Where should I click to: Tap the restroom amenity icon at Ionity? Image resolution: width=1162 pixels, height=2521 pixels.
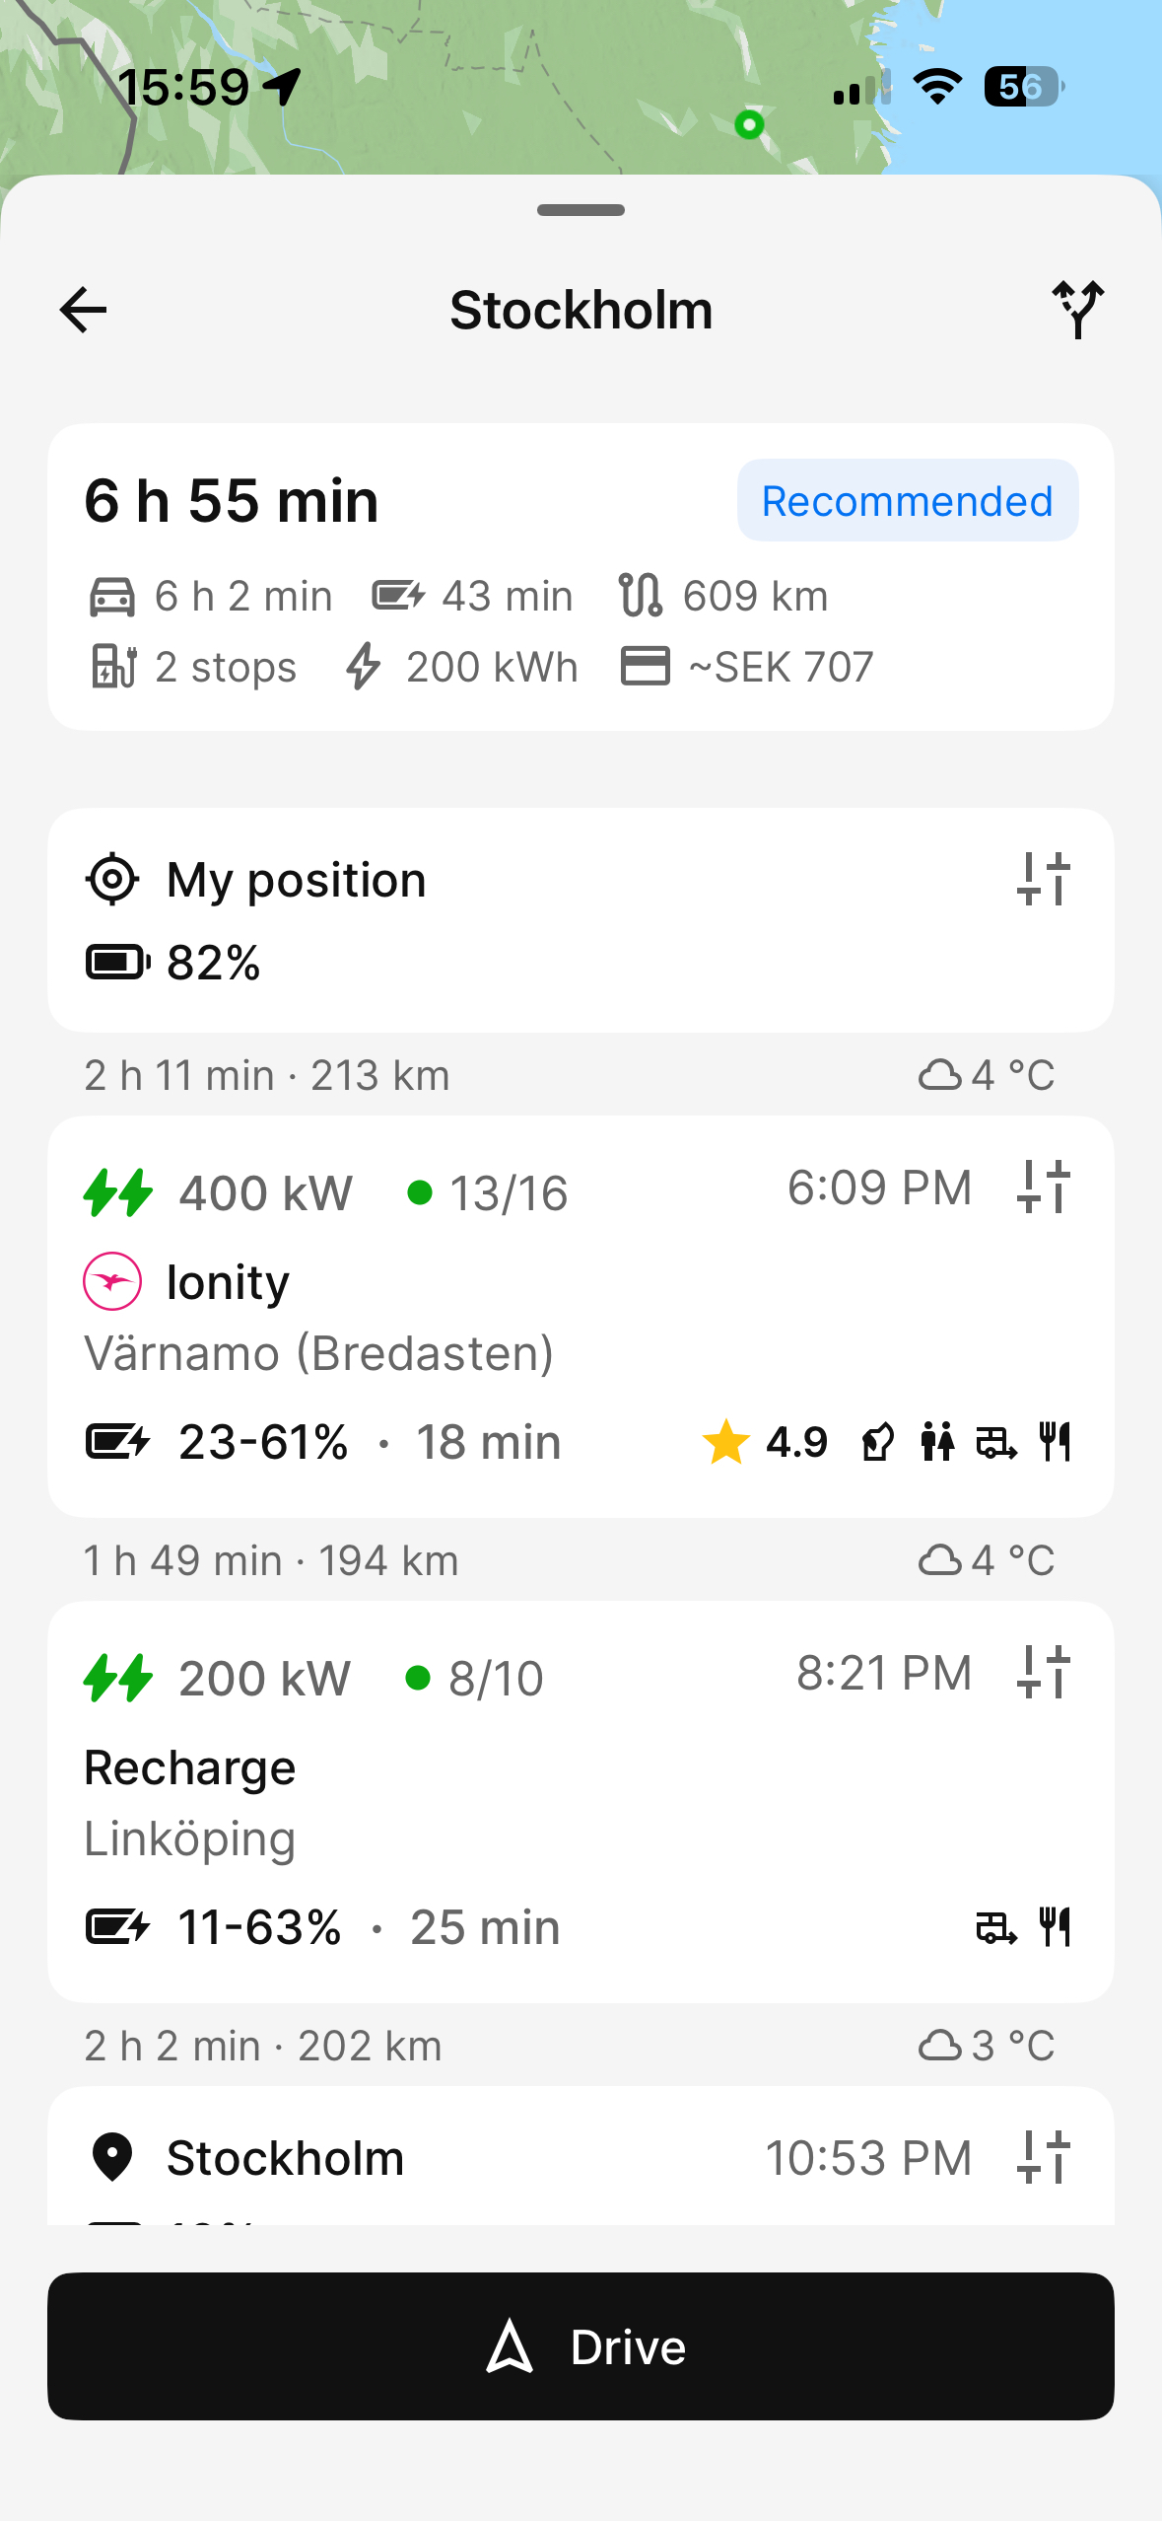click(x=937, y=1442)
